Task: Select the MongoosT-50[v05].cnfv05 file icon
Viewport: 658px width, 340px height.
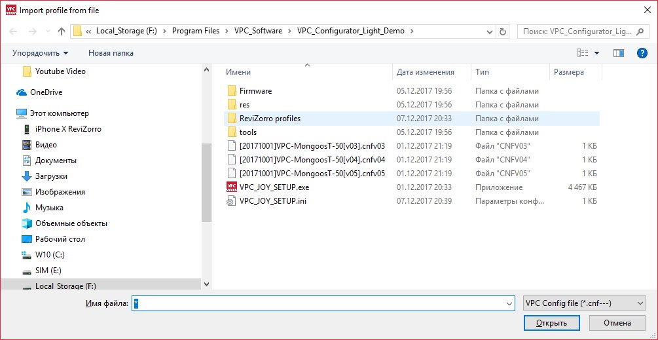Action: tap(232, 174)
